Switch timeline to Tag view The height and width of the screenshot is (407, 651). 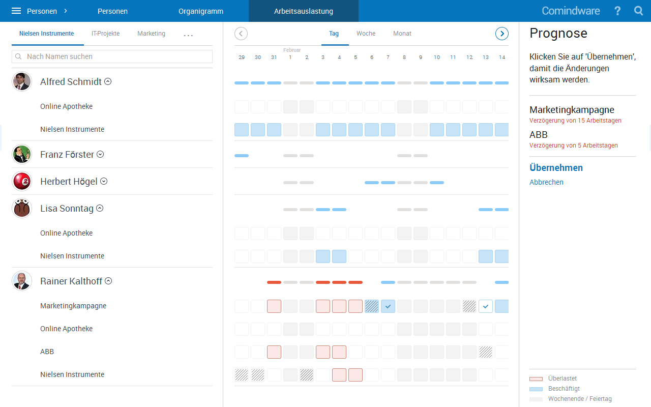click(334, 34)
